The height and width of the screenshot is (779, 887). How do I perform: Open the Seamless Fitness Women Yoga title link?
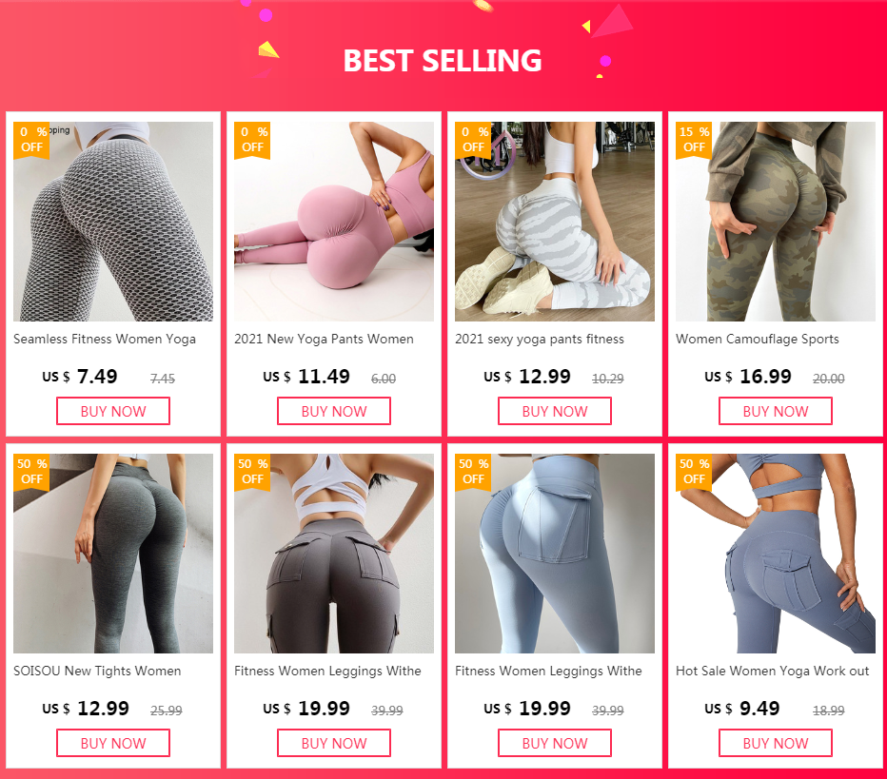(105, 340)
